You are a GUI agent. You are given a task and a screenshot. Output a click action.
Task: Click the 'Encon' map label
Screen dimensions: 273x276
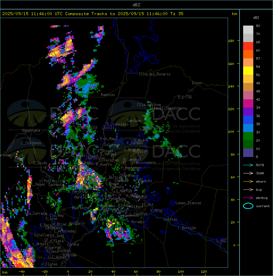pos(197,83)
